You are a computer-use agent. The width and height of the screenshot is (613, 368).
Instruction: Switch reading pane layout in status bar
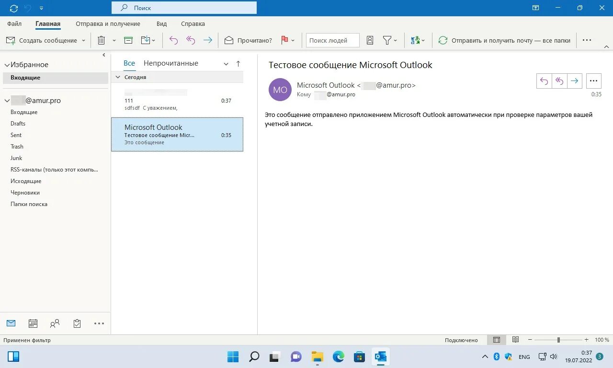pos(497,340)
